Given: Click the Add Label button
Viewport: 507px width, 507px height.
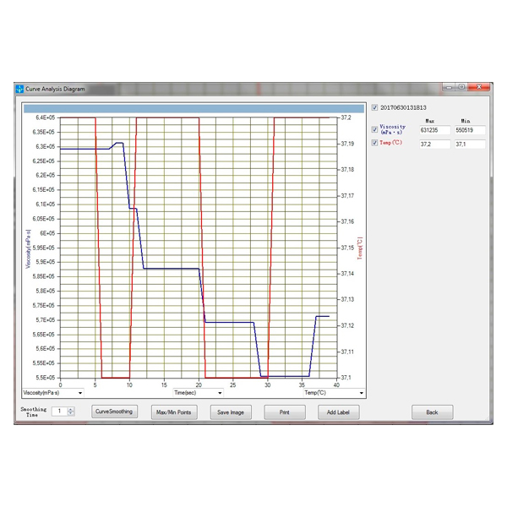Looking at the screenshot, I should (x=338, y=412).
